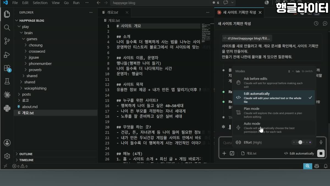The image size is (330, 186).
Task: Click the slash command icon
Action: tap(232, 153)
